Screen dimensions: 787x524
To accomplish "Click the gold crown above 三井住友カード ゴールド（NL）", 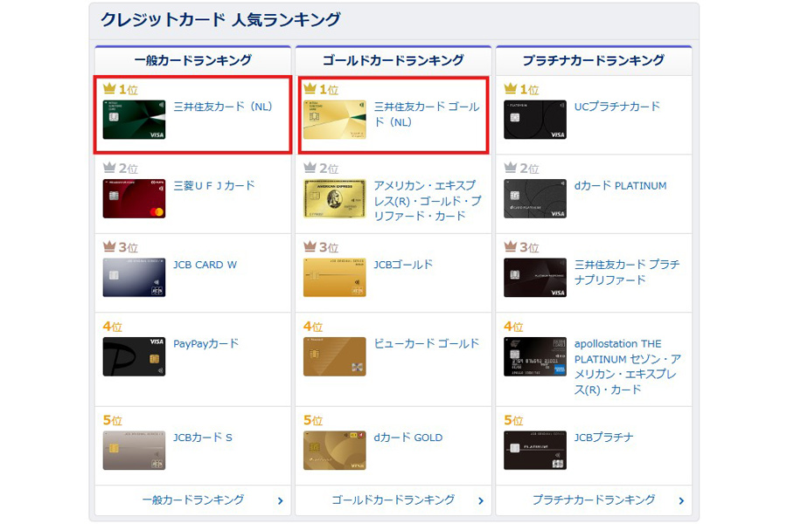I will click(x=310, y=89).
